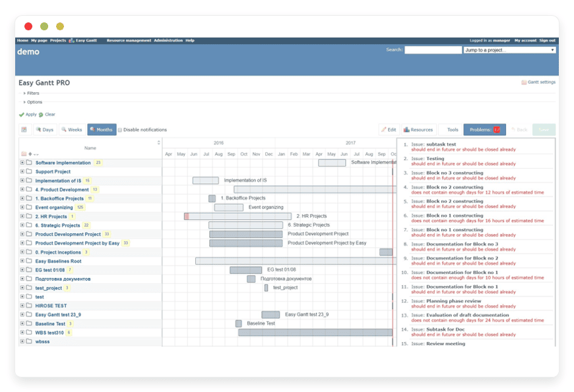Open Home in the top menu
Viewport: 574px width, 392px height.
click(22, 41)
